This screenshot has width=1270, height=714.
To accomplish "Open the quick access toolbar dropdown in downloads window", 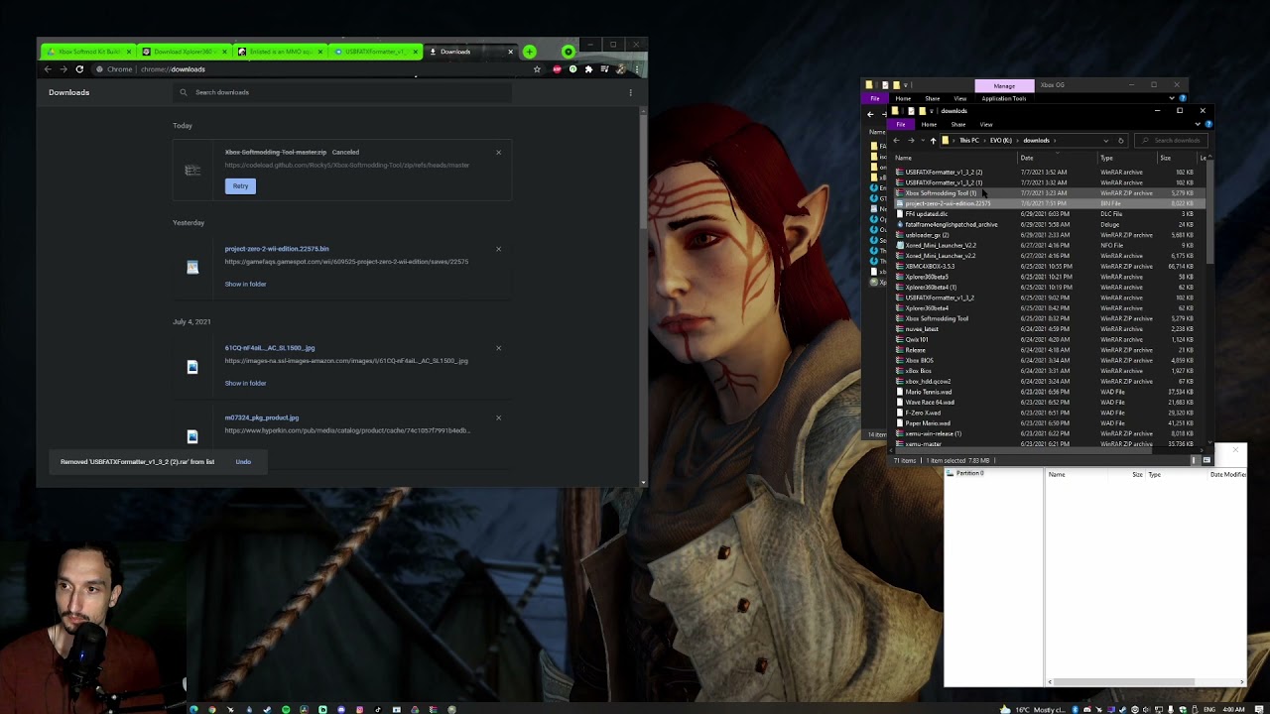I will tap(933, 111).
